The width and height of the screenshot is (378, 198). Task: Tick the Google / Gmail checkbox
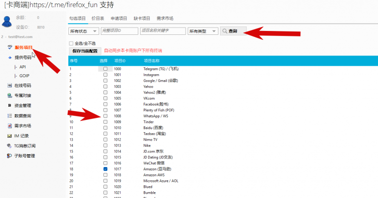[x=105, y=81]
